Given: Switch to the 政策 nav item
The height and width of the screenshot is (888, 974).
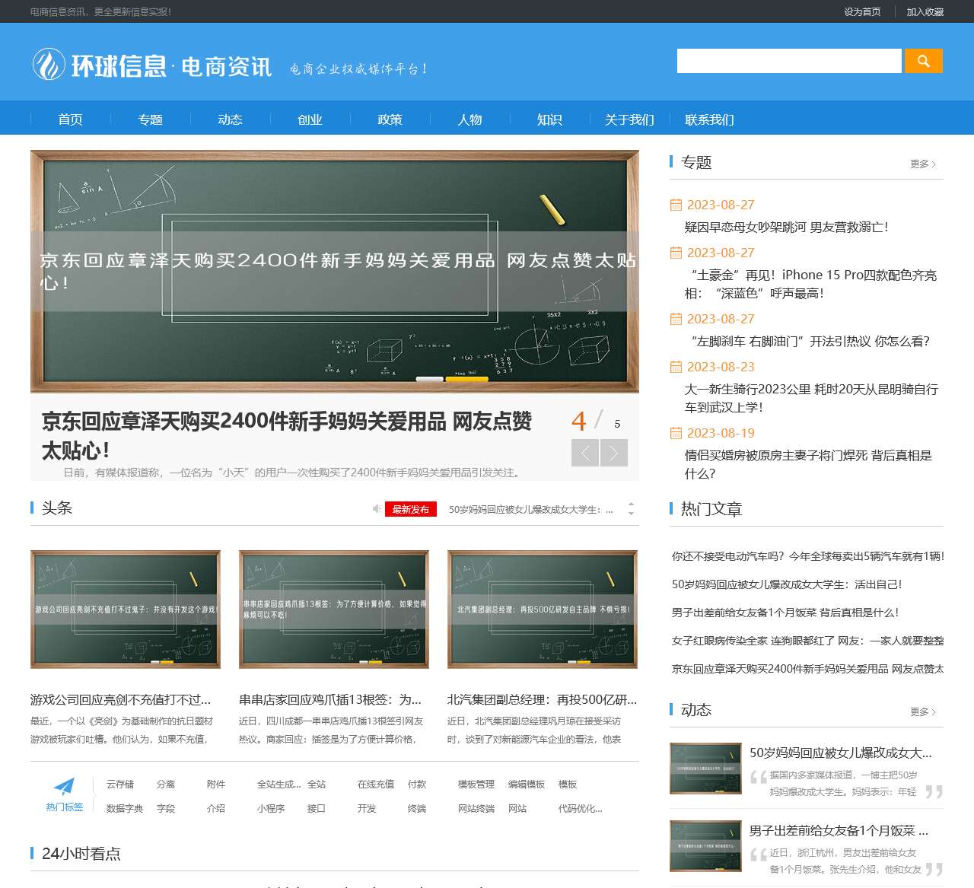Looking at the screenshot, I should click(389, 119).
